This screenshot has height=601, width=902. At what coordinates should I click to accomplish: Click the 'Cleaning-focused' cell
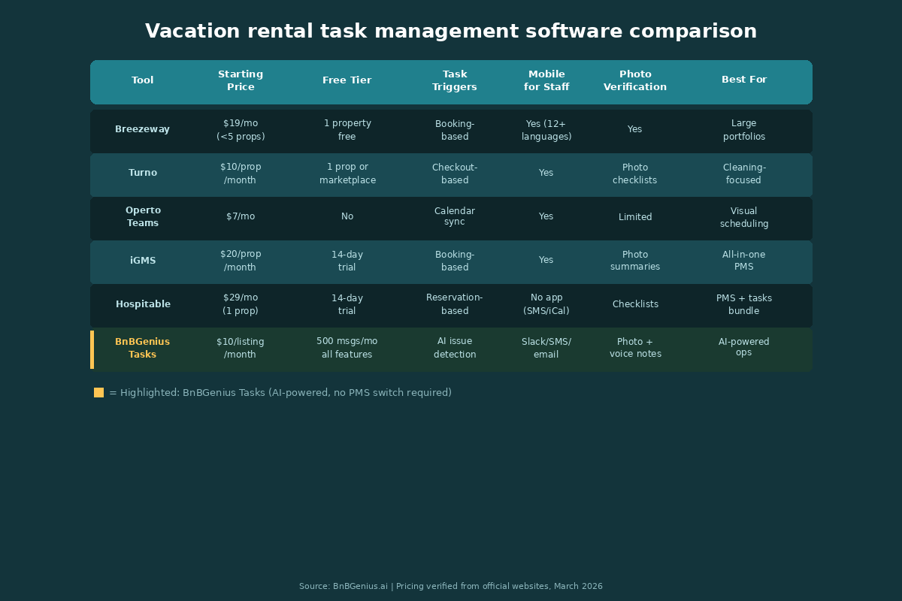744,174
